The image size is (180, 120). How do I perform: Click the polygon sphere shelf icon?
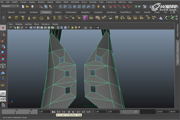point(10,18)
